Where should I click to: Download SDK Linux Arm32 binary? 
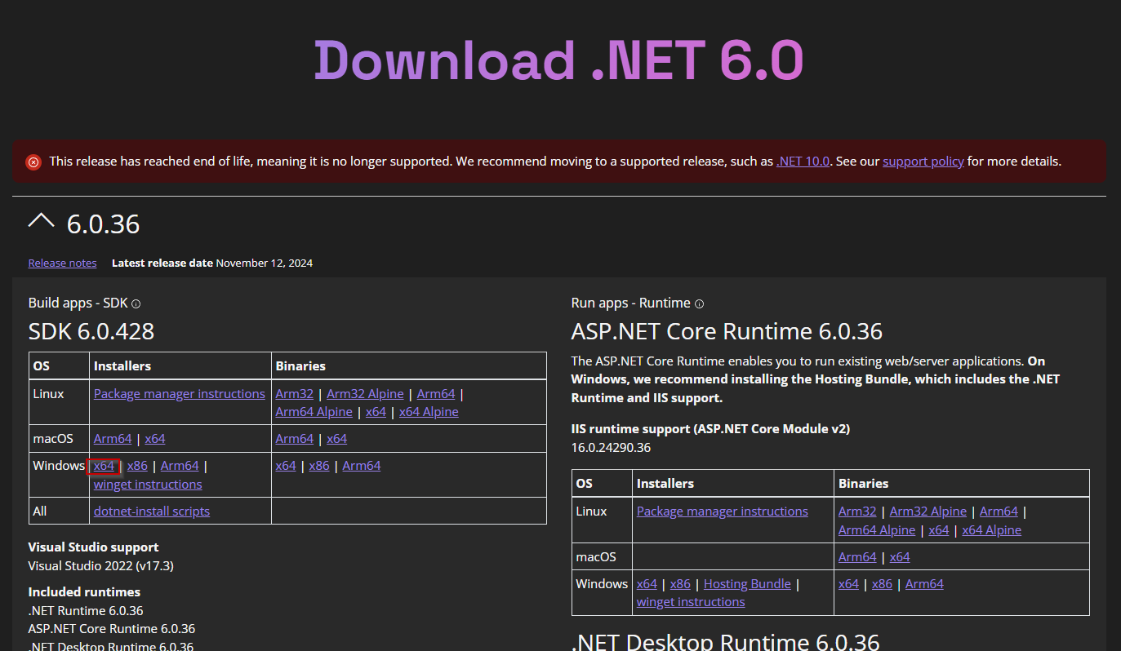point(295,394)
